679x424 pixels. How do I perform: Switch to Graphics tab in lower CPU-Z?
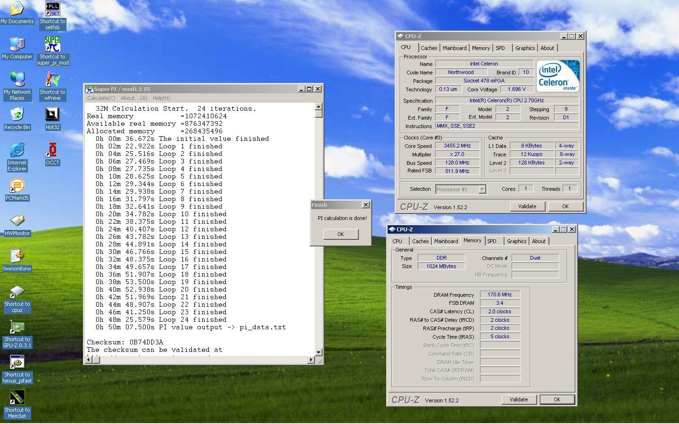pyautogui.click(x=516, y=241)
